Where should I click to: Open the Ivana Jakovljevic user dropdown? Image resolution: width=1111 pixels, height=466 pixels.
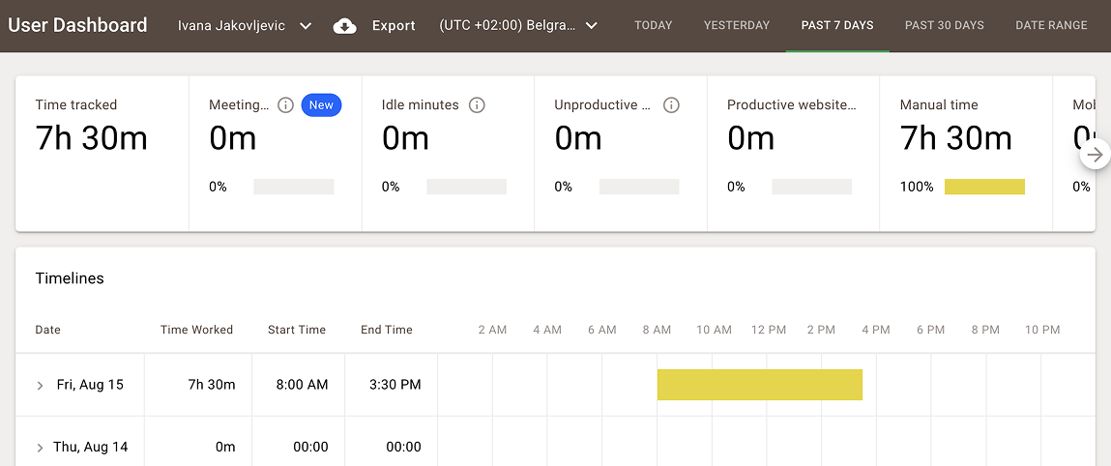(245, 26)
